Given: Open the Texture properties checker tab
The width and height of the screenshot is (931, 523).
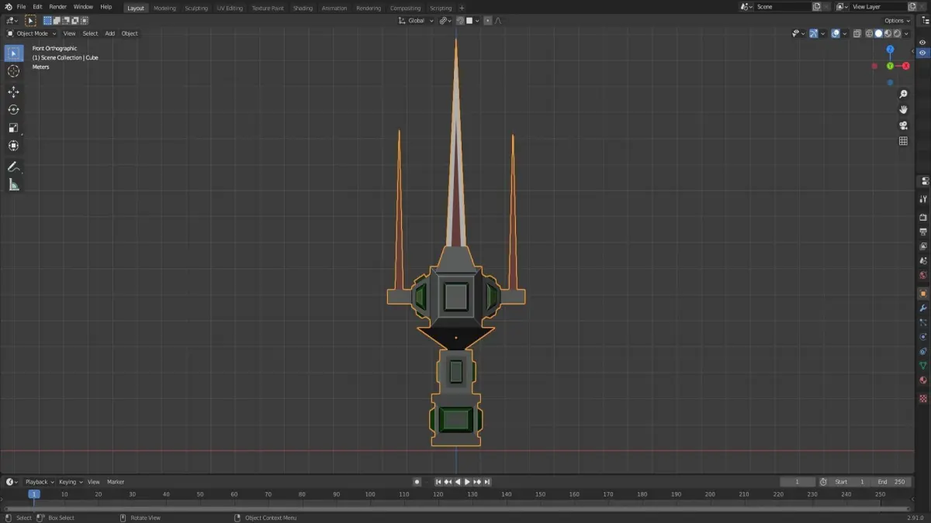Looking at the screenshot, I should (x=923, y=398).
